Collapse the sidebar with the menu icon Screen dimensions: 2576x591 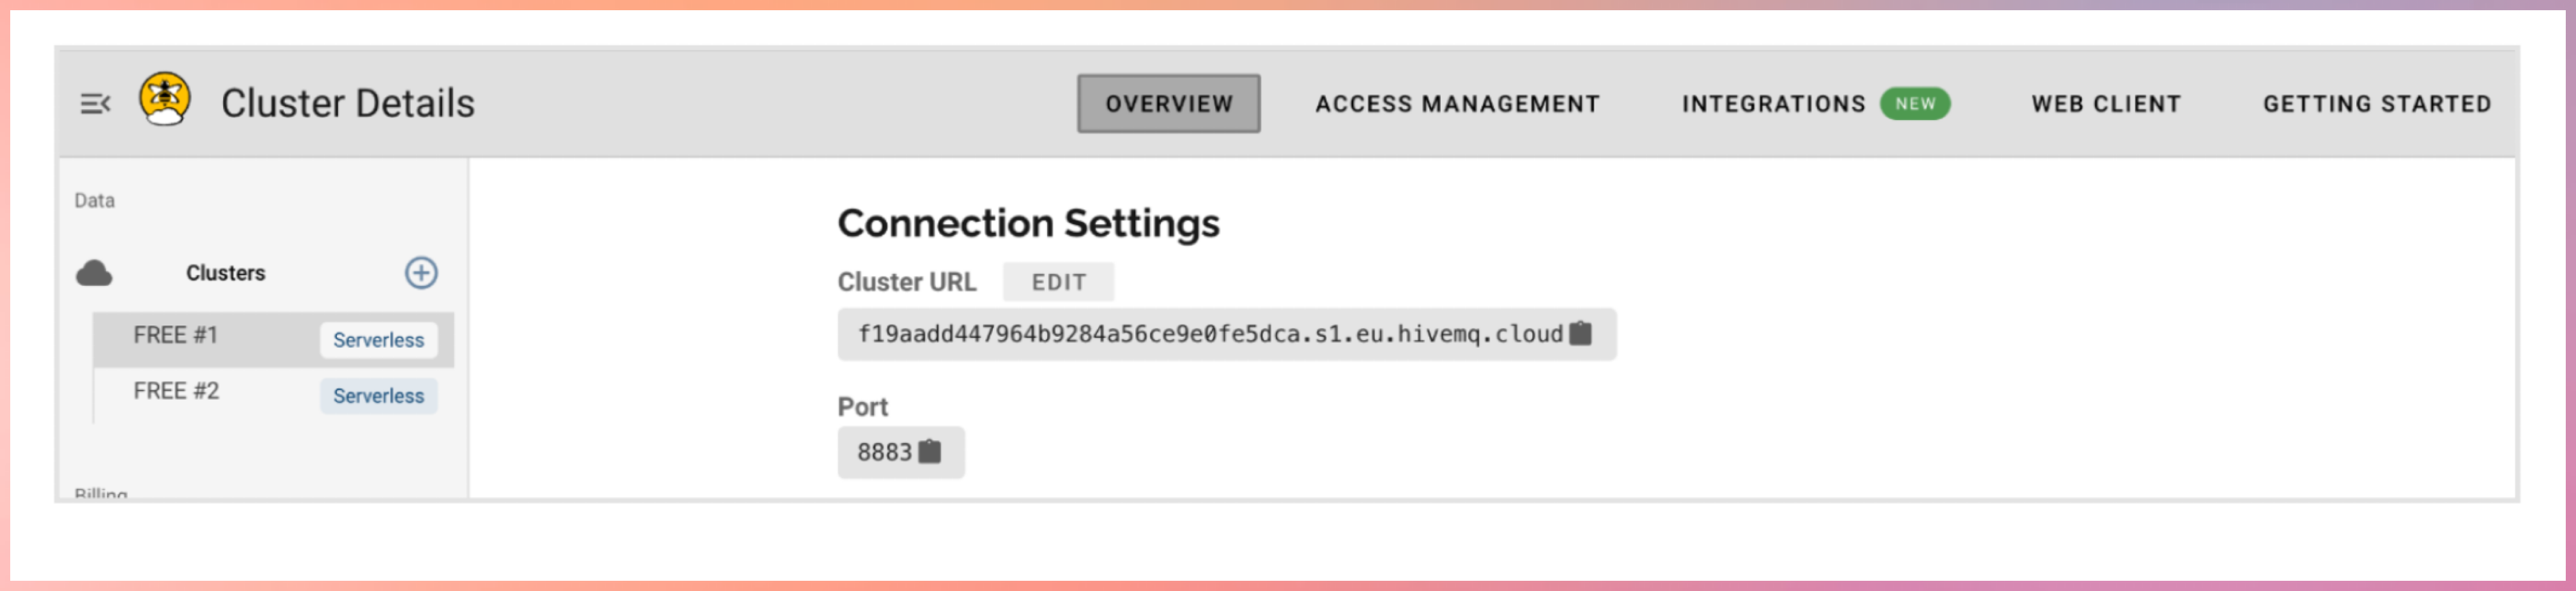tap(95, 104)
